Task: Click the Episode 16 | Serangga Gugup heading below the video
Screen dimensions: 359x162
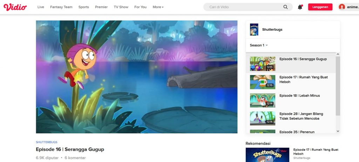Action: coord(70,149)
